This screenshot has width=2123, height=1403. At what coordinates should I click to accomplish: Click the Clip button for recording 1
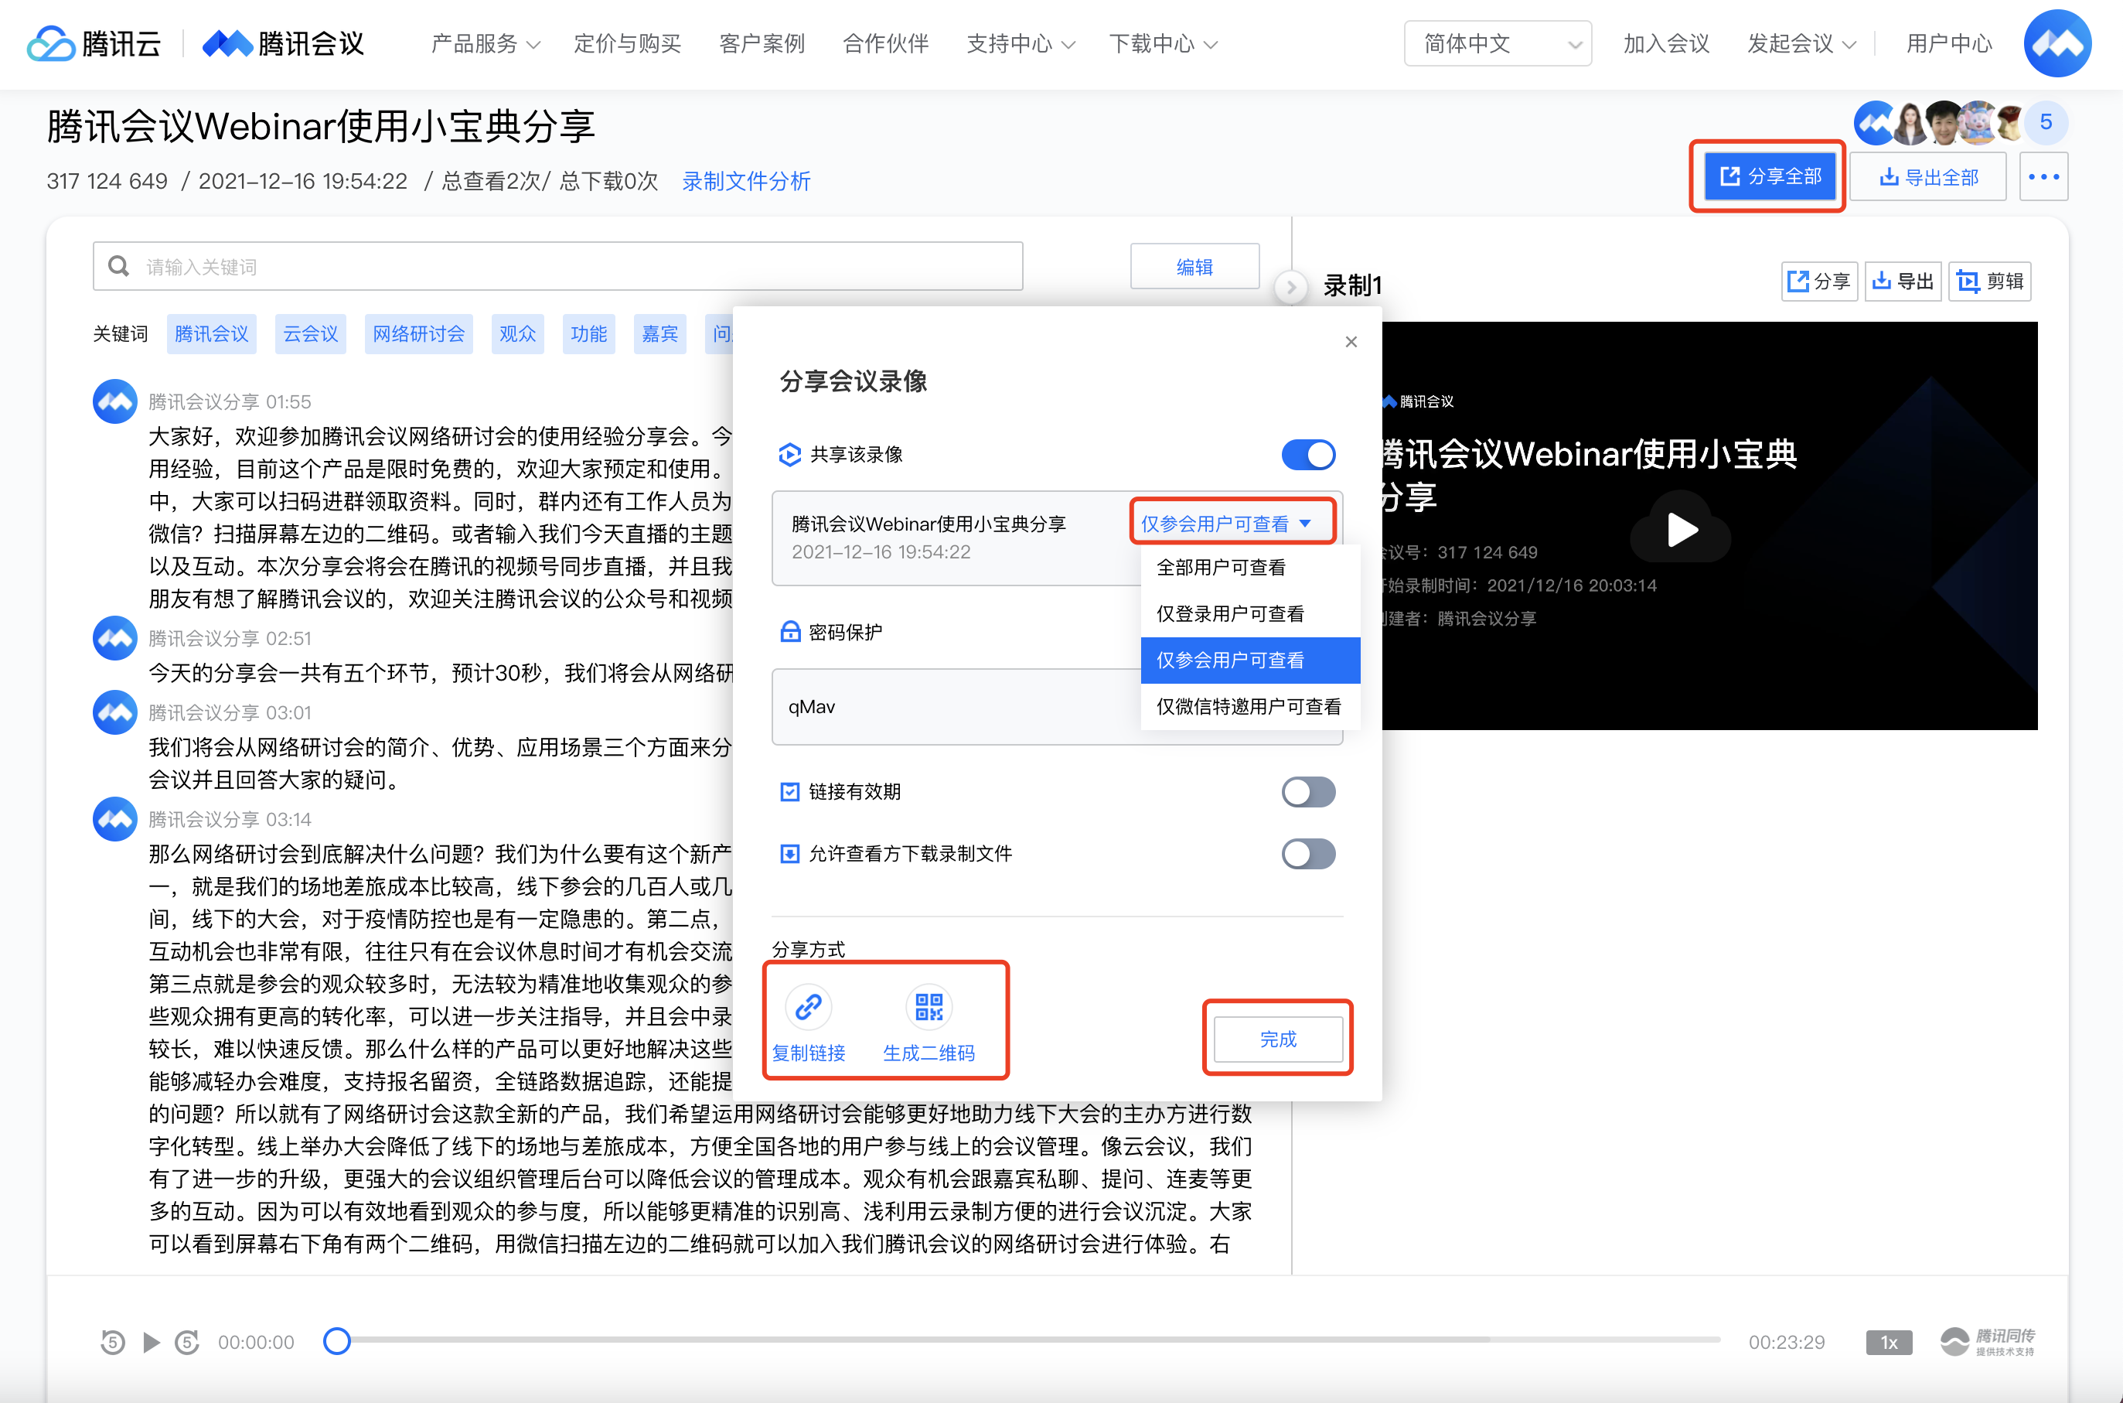point(1991,282)
